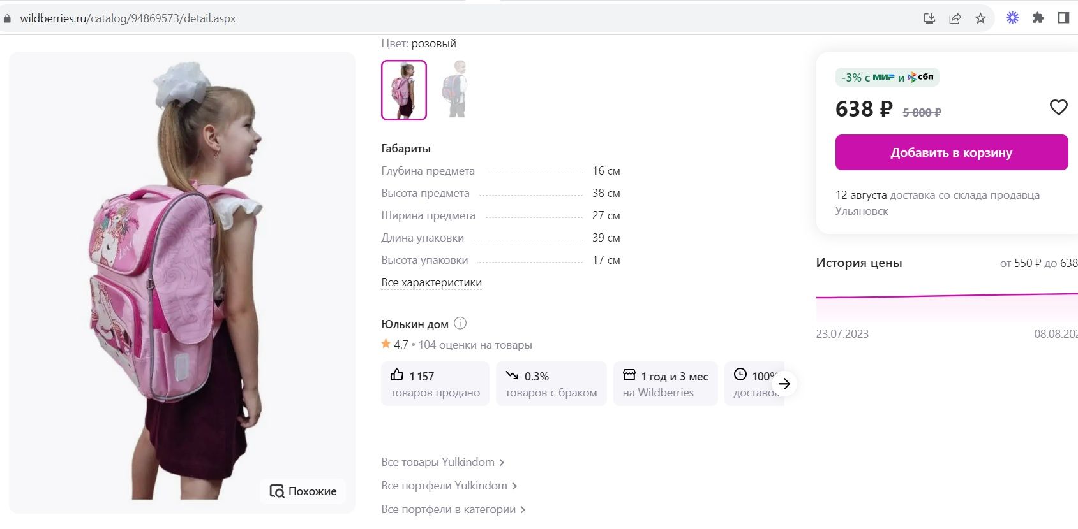The image size is (1078, 529).
Task: Click the 1 157 товаров продано card
Action: tap(435, 384)
